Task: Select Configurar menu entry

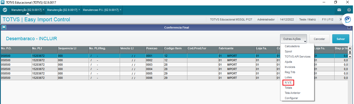Action: click(297, 98)
